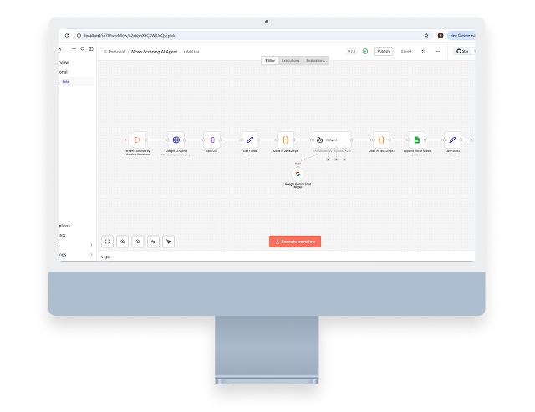Click the zoom out canvas button
Screen dimensions: 535x412
pyautogui.click(x=138, y=242)
